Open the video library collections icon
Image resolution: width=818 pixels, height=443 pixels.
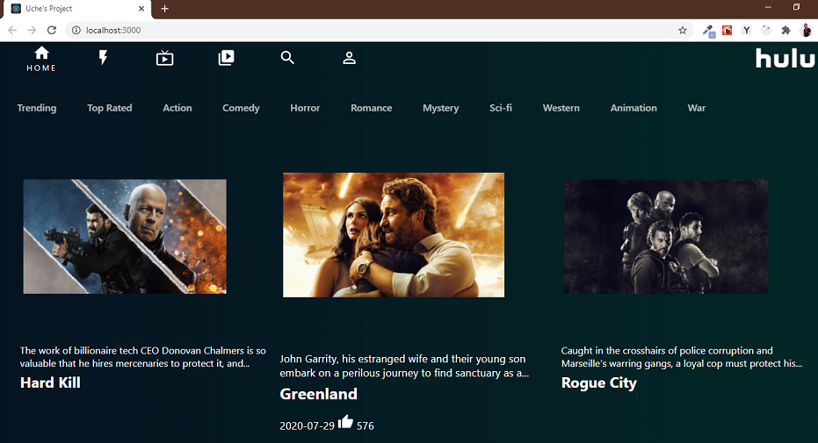pos(226,58)
